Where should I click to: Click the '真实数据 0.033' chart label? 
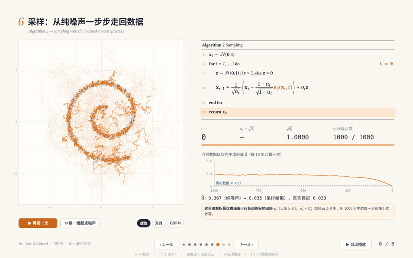pyautogui.click(x=228, y=183)
